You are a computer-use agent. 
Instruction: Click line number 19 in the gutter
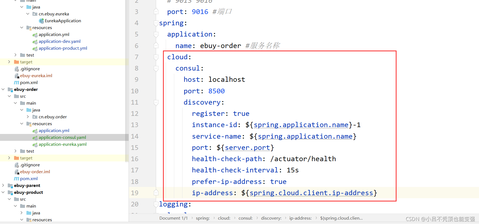[x=135, y=193]
